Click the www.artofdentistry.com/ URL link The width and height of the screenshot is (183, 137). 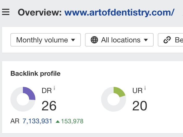(x=119, y=12)
